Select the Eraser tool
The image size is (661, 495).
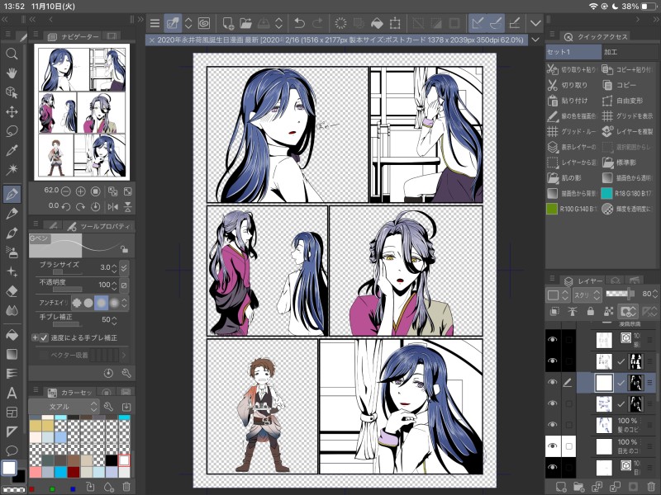[12, 291]
